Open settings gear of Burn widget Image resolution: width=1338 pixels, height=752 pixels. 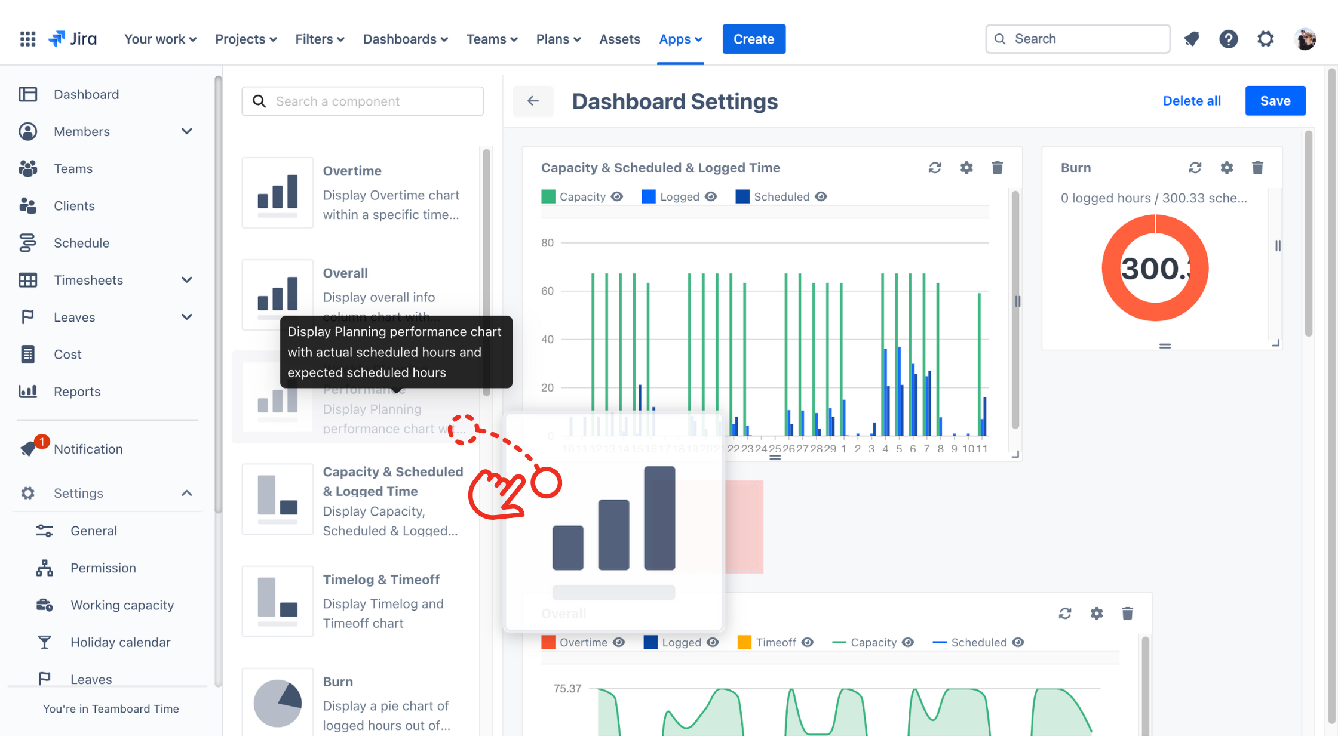point(1226,168)
